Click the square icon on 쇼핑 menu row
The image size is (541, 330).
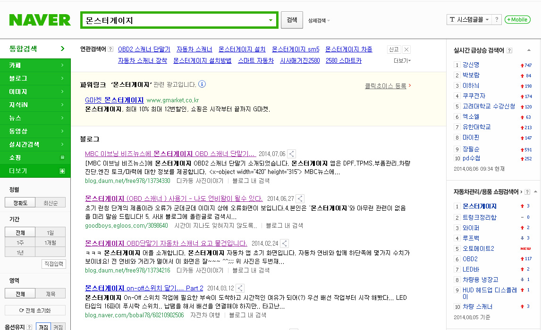pos(62,157)
